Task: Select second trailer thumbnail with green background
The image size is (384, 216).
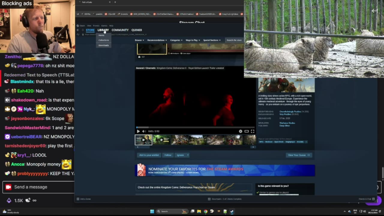Action: pos(161,140)
